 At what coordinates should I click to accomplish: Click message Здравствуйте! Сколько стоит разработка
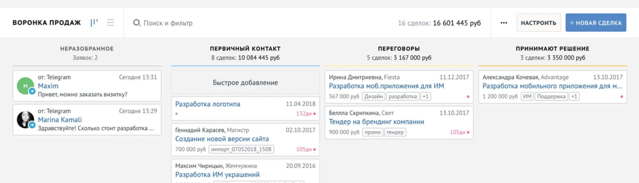pyautogui.click(x=96, y=128)
